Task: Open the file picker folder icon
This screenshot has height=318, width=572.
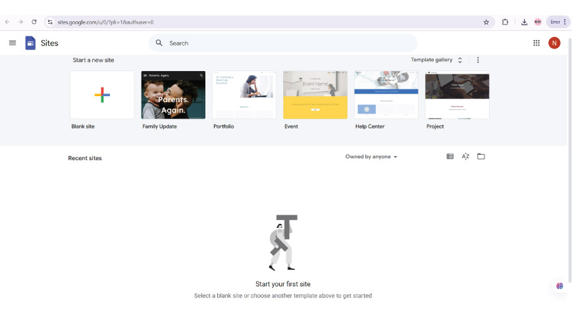Action: coord(481,157)
